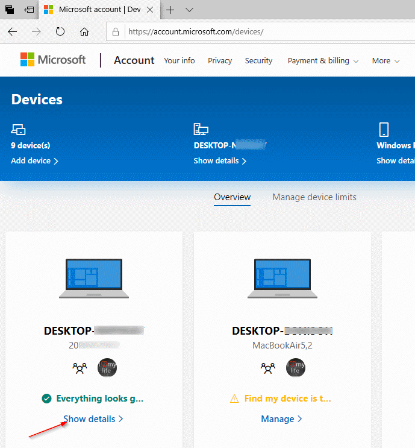
Task: Click the desktop PC icon in the blue banner
Action: click(x=201, y=129)
